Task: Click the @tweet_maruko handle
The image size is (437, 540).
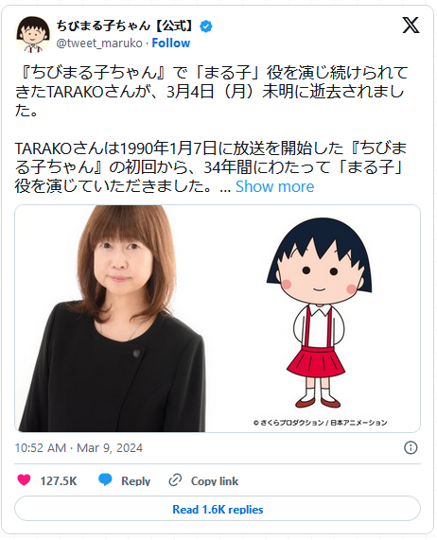Action: tap(99, 44)
